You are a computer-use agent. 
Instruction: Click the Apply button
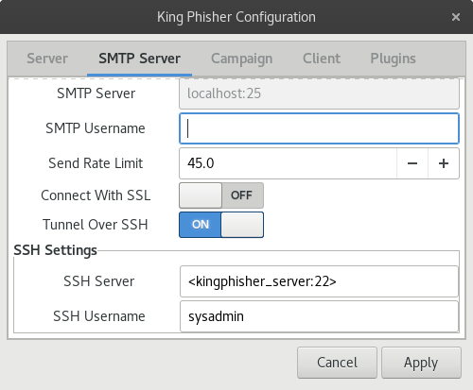421,363
